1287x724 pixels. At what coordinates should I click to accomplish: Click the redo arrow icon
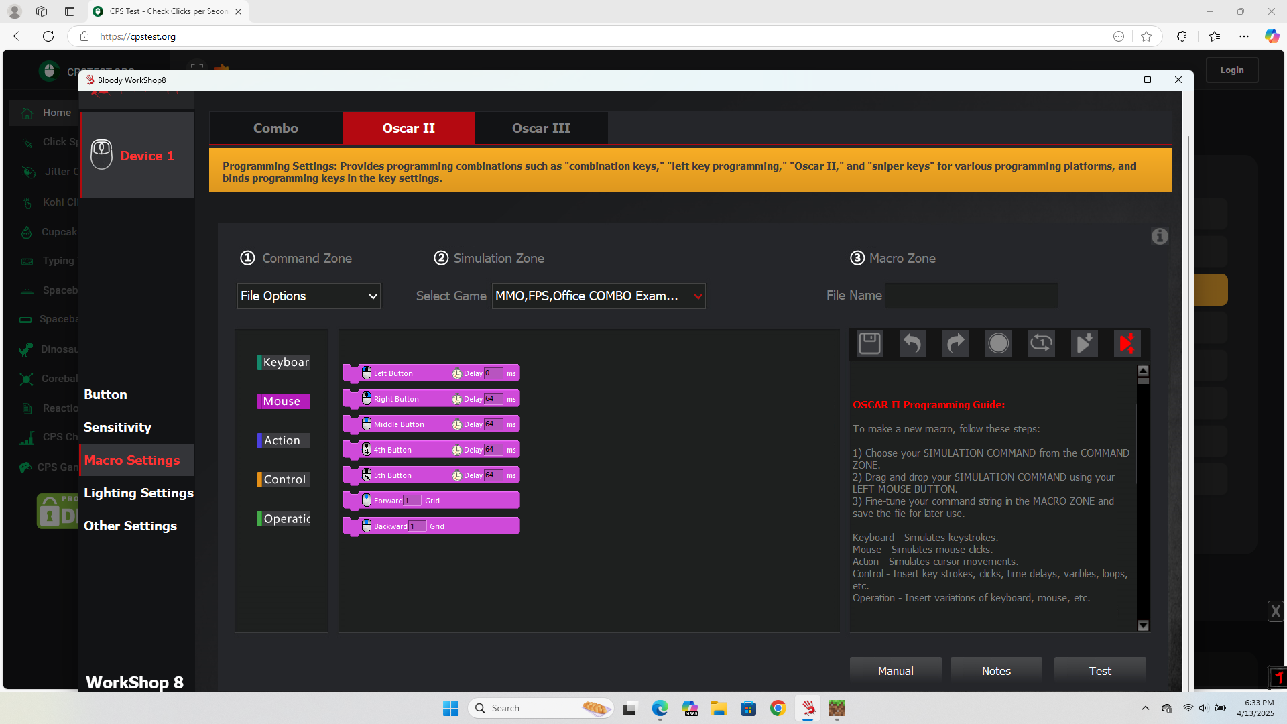(x=955, y=343)
